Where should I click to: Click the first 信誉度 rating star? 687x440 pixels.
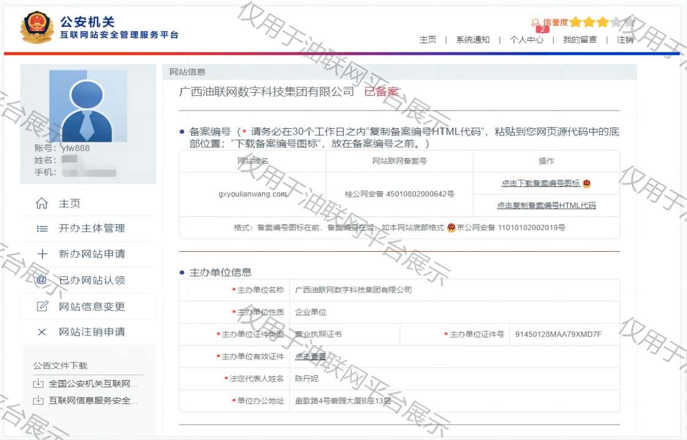point(576,22)
